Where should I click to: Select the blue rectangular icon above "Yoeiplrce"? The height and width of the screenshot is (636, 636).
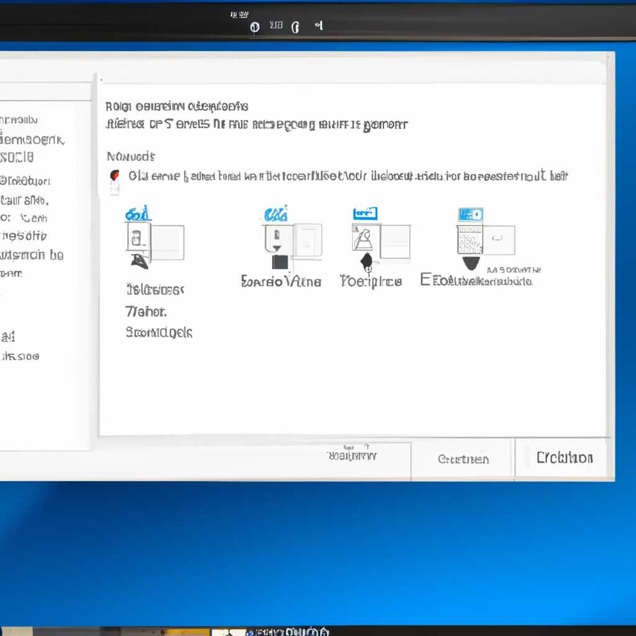tap(365, 214)
